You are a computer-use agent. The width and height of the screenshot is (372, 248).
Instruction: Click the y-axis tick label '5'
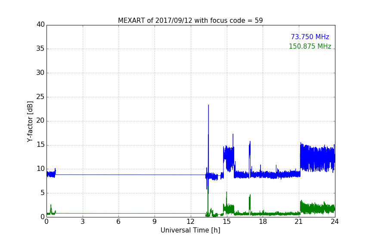[x=43, y=193]
